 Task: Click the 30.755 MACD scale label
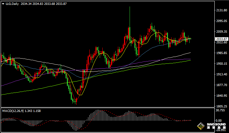(x=220, y=110)
